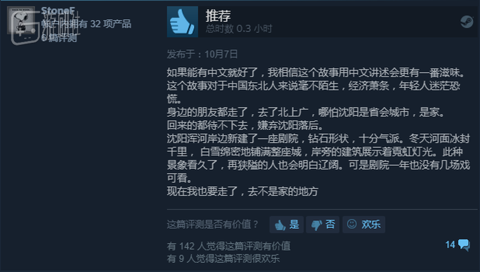Click the 发布于：10月7日 date

click(x=202, y=54)
